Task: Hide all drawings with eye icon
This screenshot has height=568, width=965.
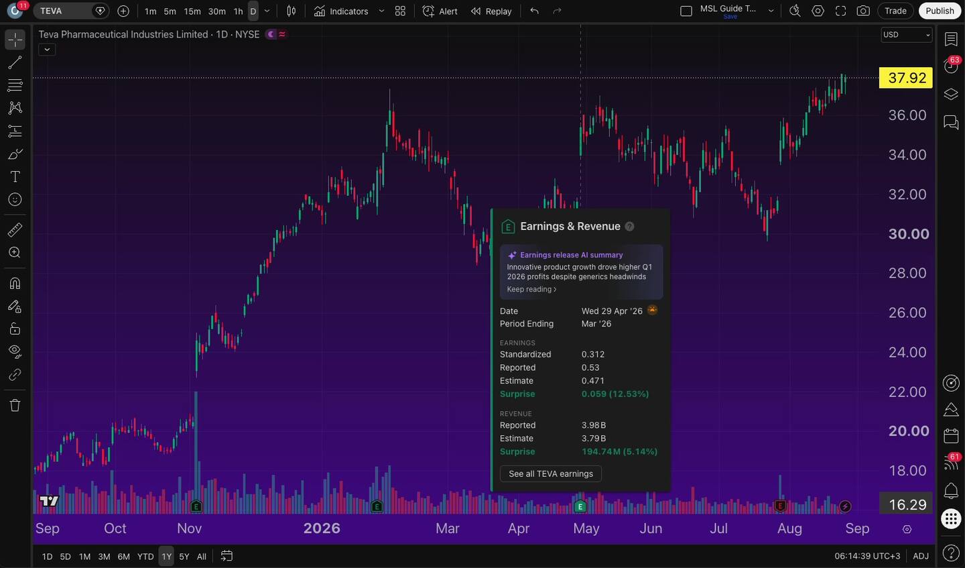Action: pyautogui.click(x=15, y=351)
